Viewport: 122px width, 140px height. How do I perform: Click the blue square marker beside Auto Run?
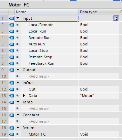pos(18,44)
